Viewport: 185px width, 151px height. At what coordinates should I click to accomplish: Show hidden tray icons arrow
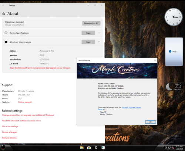[162, 148]
